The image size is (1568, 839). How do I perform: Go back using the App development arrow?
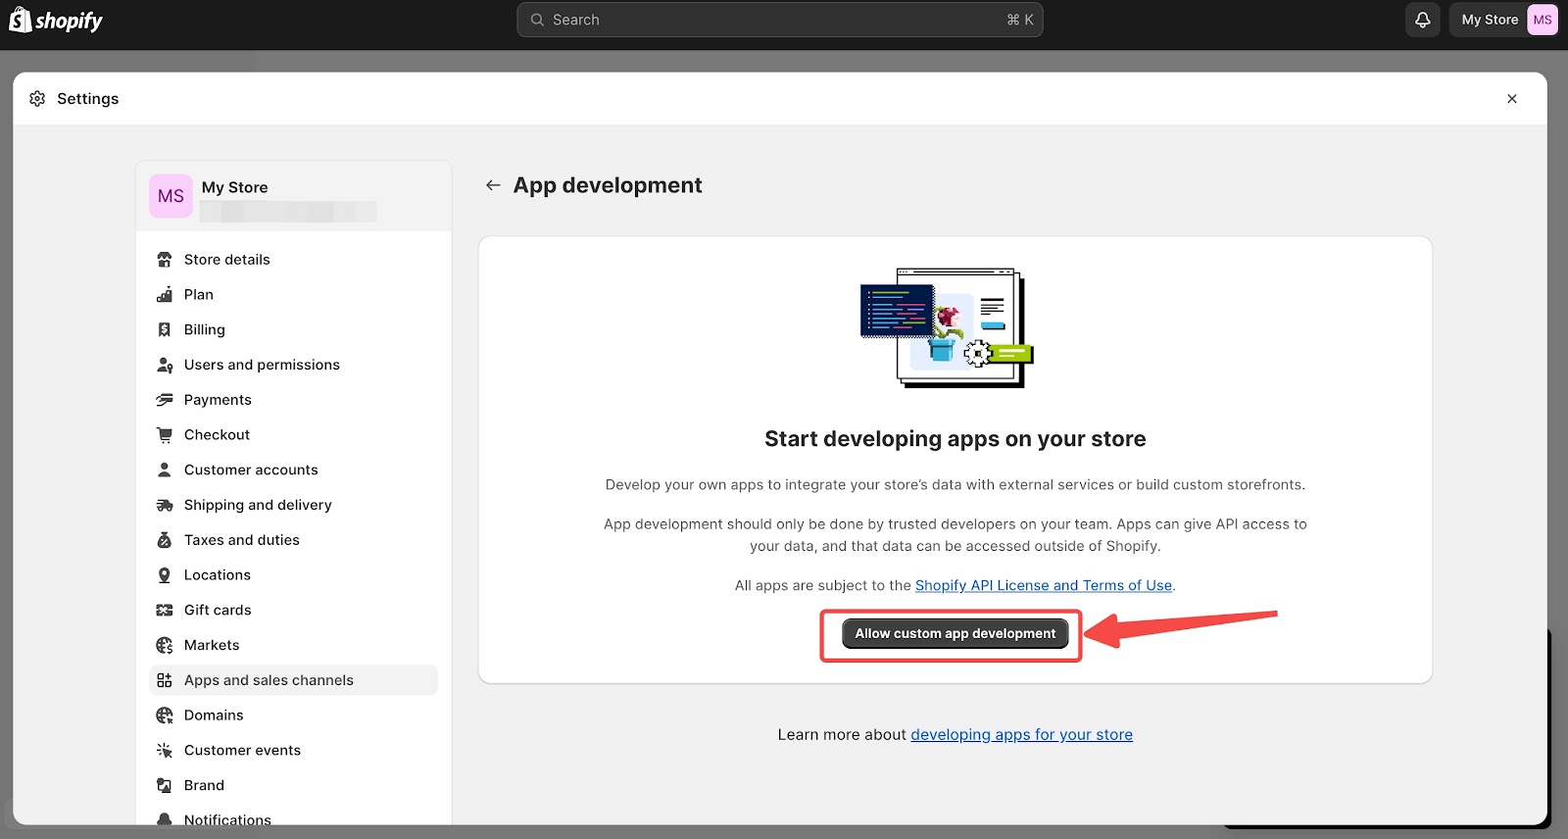493,185
